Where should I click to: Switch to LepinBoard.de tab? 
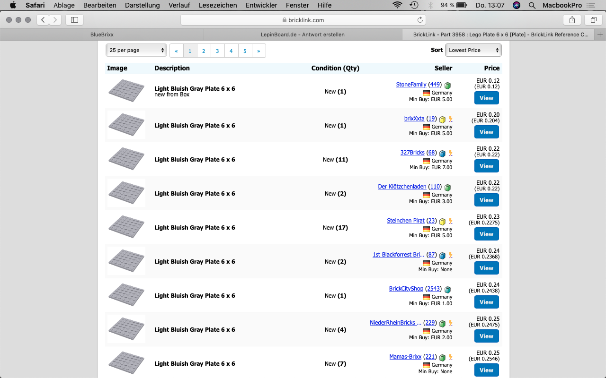point(303,34)
